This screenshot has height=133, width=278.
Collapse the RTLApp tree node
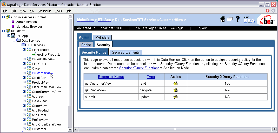tap(9, 36)
